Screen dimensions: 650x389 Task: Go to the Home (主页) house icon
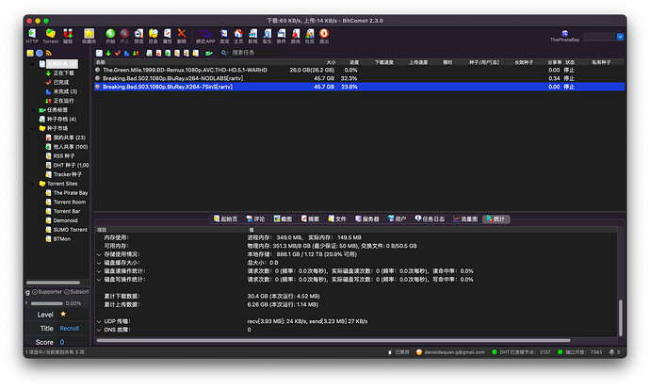238,34
